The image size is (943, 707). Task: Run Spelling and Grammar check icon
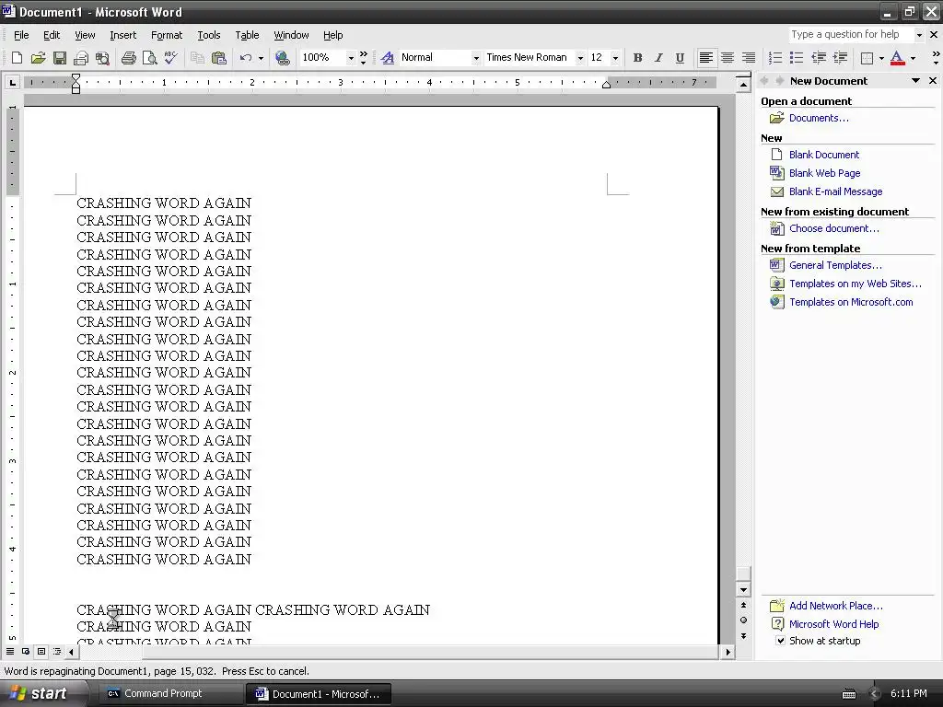(x=170, y=58)
